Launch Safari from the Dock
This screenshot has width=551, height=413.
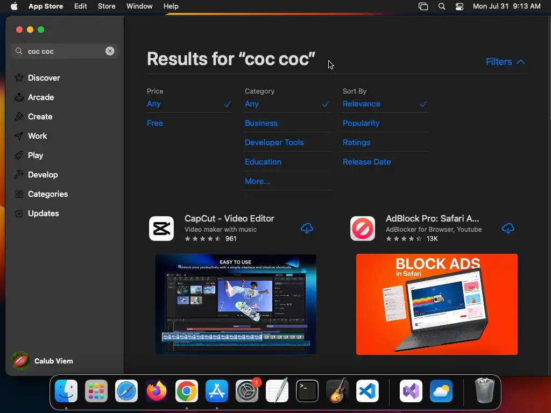coord(126,390)
